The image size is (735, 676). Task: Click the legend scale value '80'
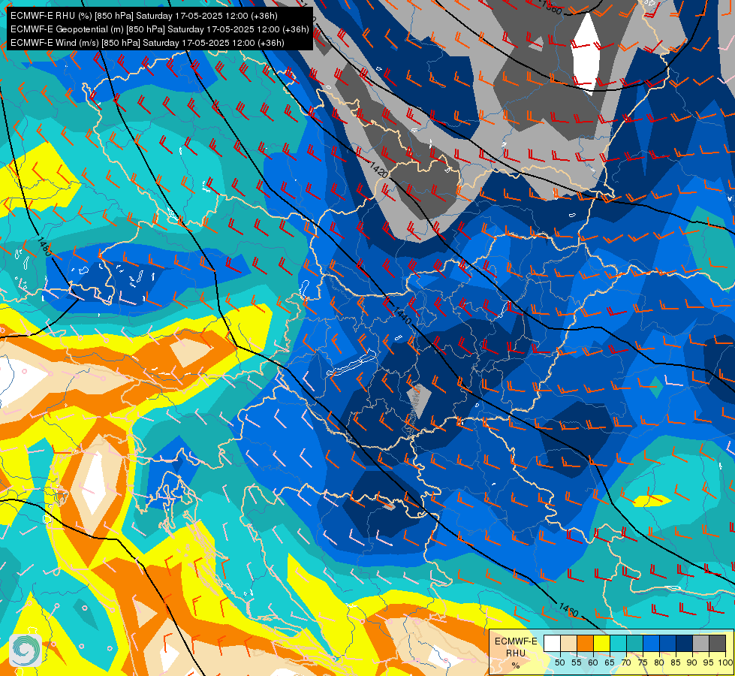(659, 663)
